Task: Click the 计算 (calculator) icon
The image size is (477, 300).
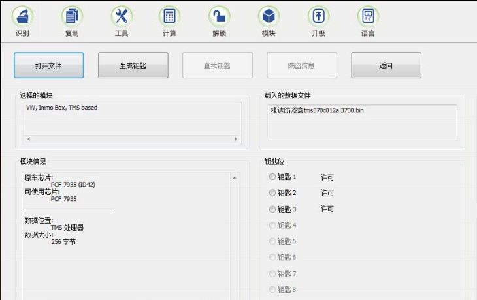Action: (169, 16)
